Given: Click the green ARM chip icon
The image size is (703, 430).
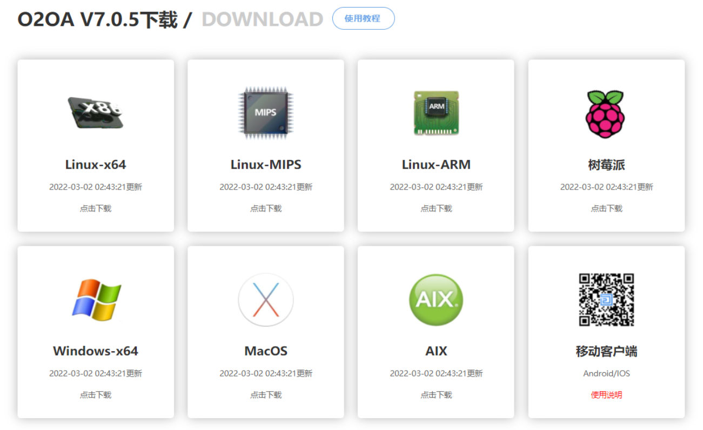Looking at the screenshot, I should pos(436,113).
